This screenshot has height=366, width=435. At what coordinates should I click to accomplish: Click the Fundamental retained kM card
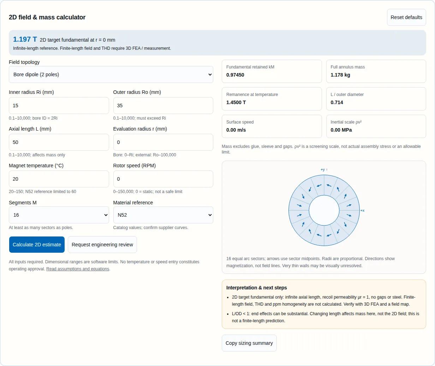pos(272,71)
